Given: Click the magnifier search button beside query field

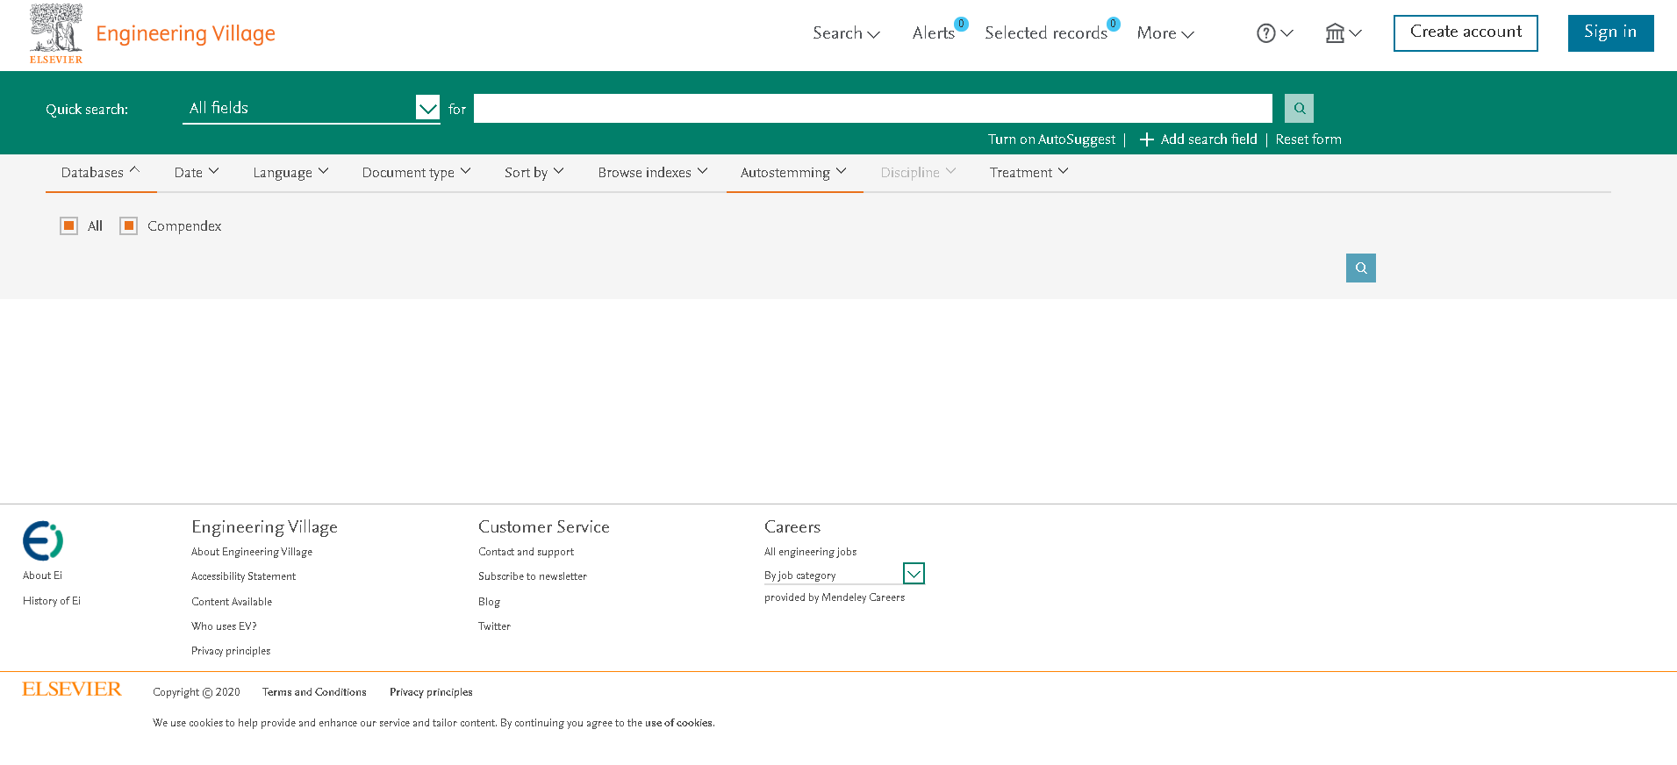Looking at the screenshot, I should tap(1299, 108).
